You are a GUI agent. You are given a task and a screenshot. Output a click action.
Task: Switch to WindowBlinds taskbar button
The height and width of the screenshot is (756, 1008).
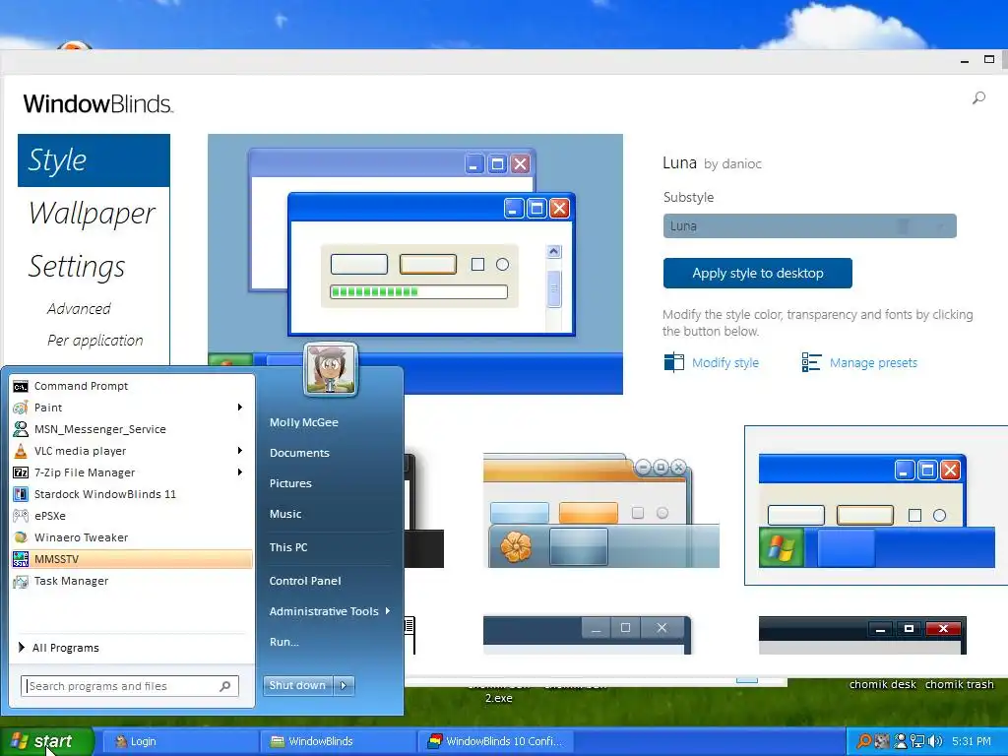coord(339,741)
